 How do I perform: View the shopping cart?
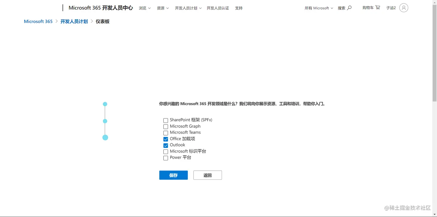pyautogui.click(x=371, y=8)
